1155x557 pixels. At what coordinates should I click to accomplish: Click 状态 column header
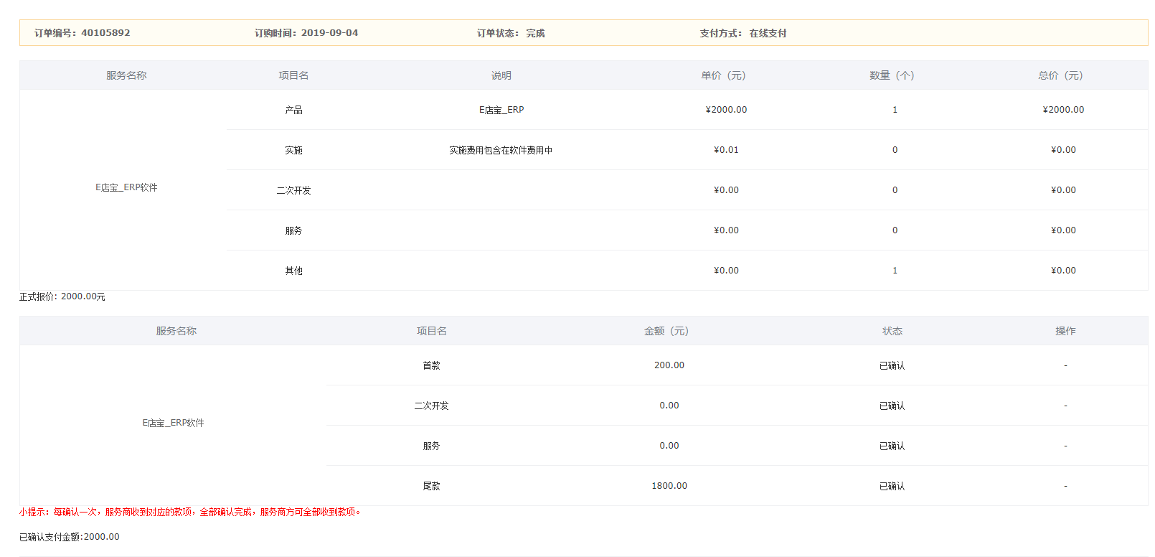click(x=892, y=331)
